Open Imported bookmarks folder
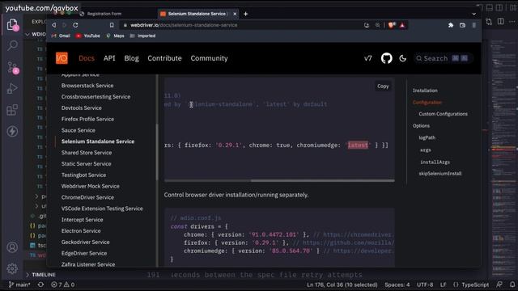 click(142, 36)
